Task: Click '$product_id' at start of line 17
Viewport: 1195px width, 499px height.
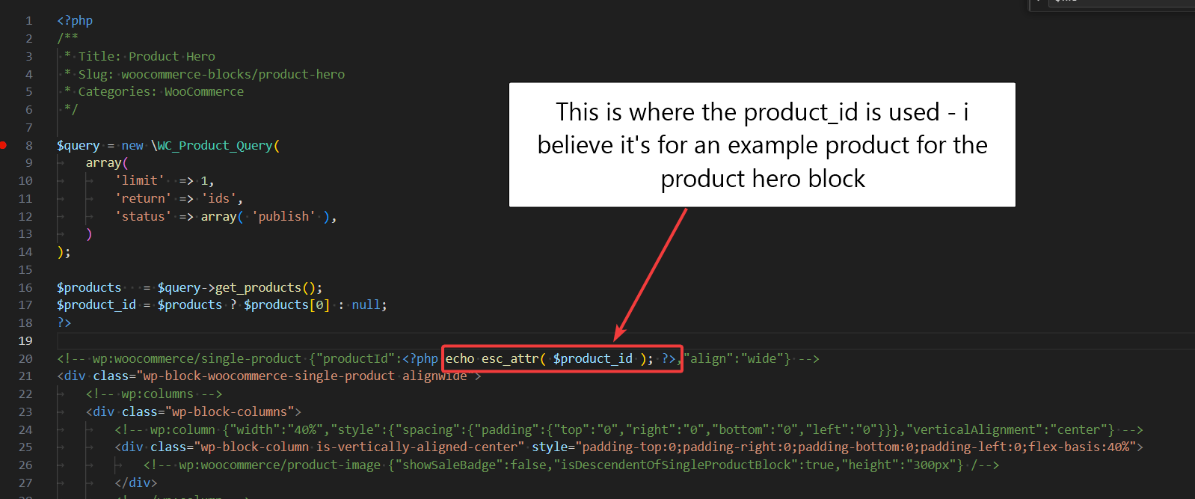Action: [96, 305]
